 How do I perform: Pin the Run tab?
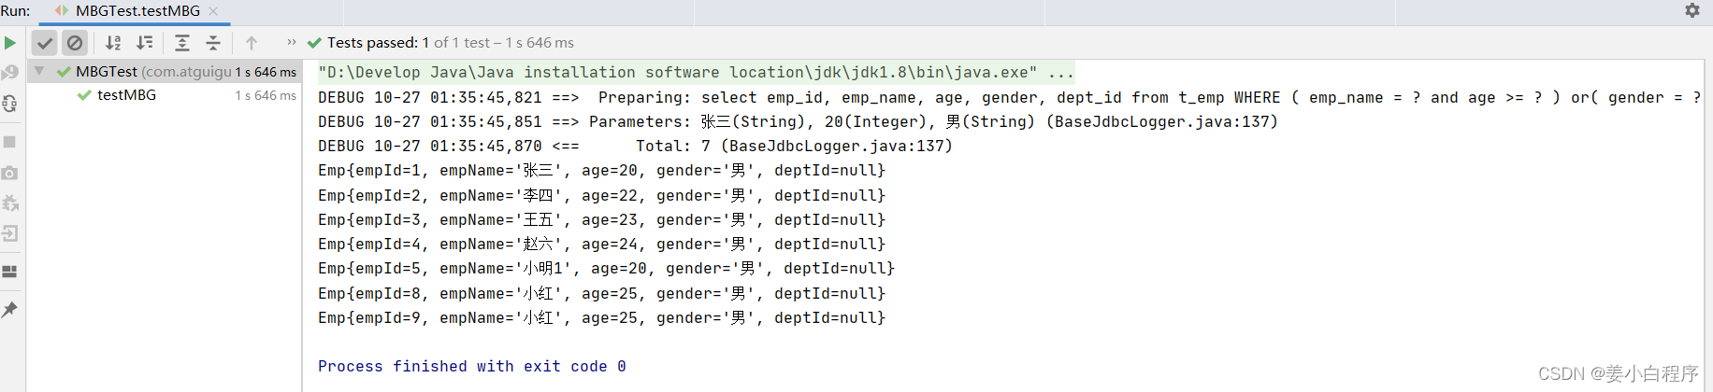pos(10,309)
